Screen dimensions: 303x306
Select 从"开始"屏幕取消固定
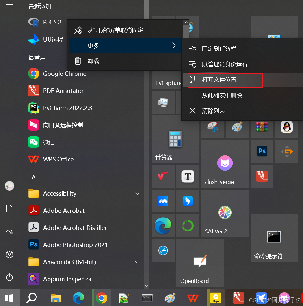[x=125, y=30]
